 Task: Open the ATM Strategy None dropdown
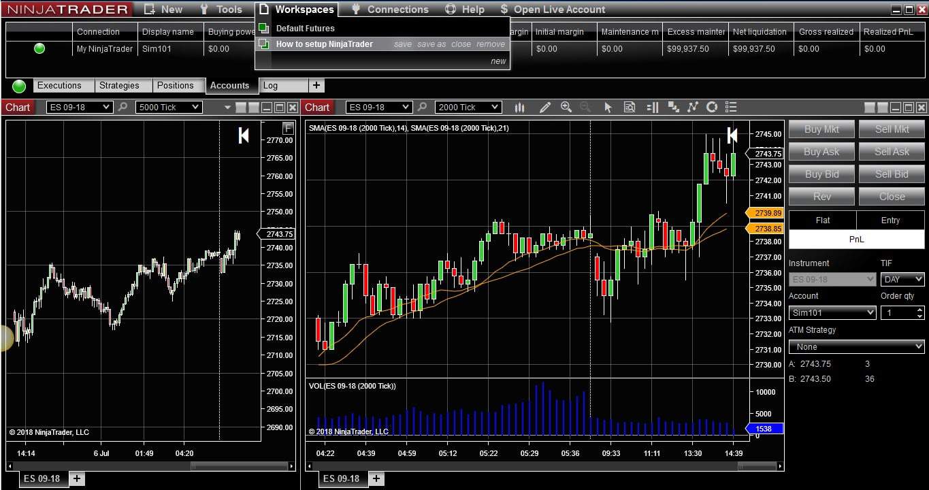[x=856, y=346]
